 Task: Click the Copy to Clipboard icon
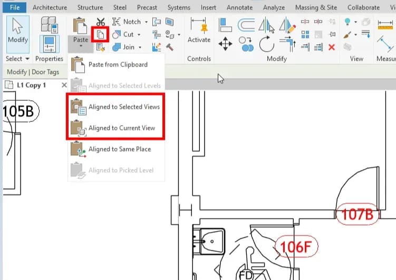100,34
